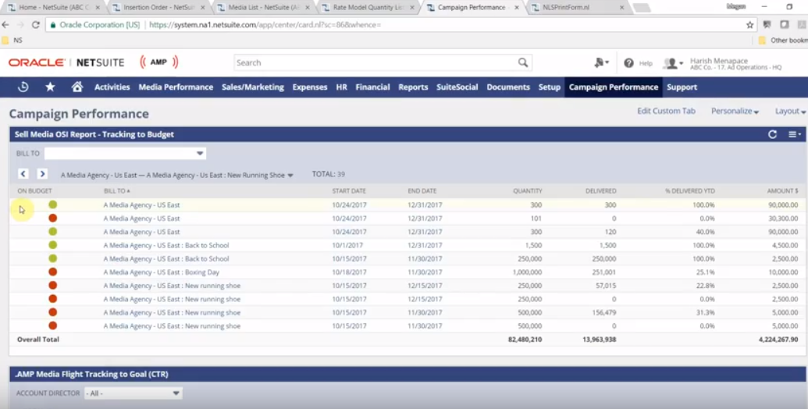Open the Recent Records clock icon
The image size is (808, 409).
(23, 87)
